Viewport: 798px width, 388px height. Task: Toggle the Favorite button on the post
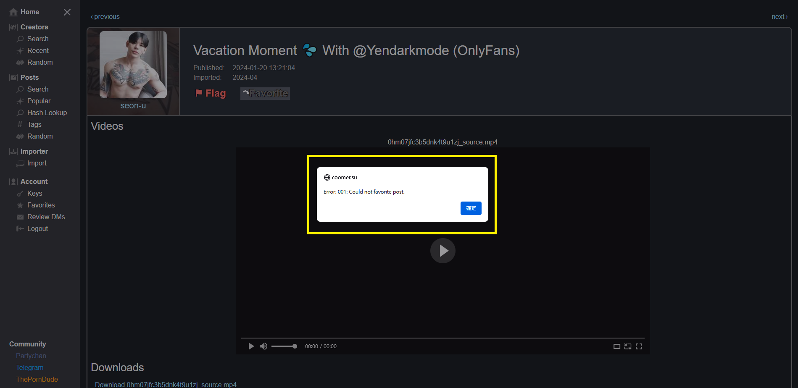[x=265, y=93]
